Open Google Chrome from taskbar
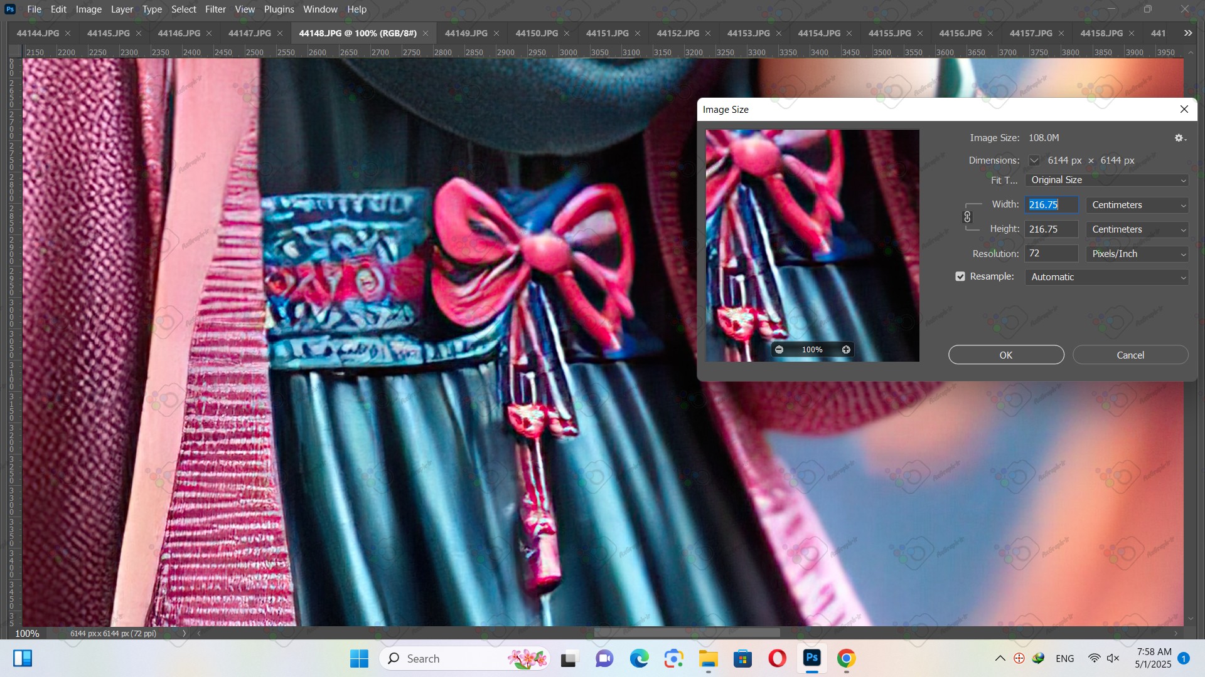The width and height of the screenshot is (1205, 677). [846, 659]
